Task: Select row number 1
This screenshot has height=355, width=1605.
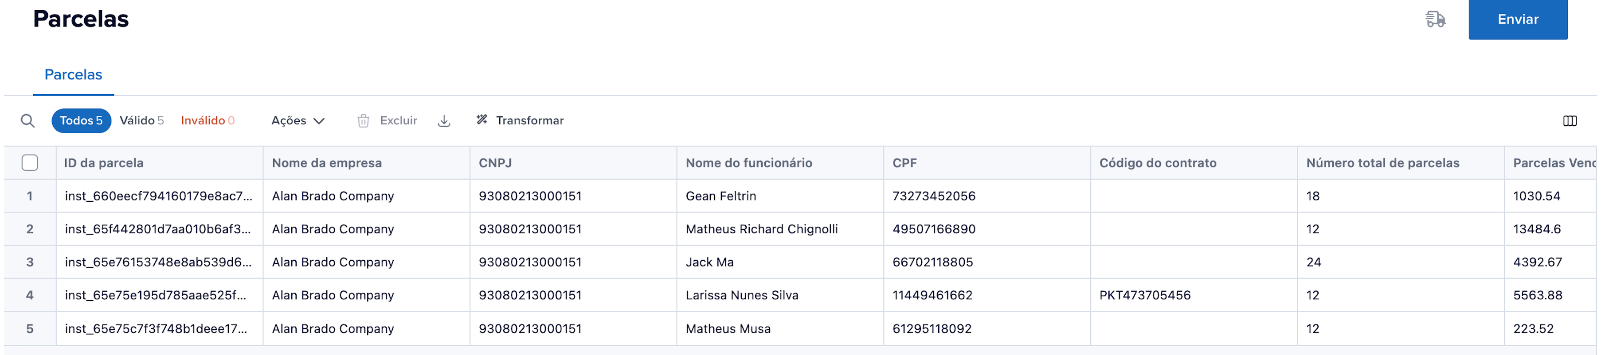Action: (30, 196)
